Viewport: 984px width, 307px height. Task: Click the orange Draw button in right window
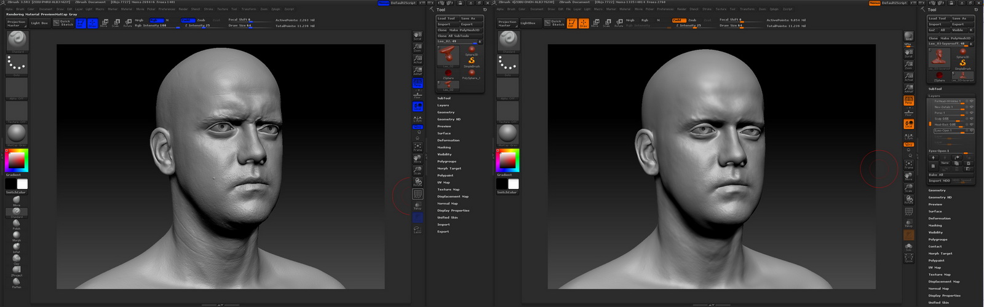(583, 23)
